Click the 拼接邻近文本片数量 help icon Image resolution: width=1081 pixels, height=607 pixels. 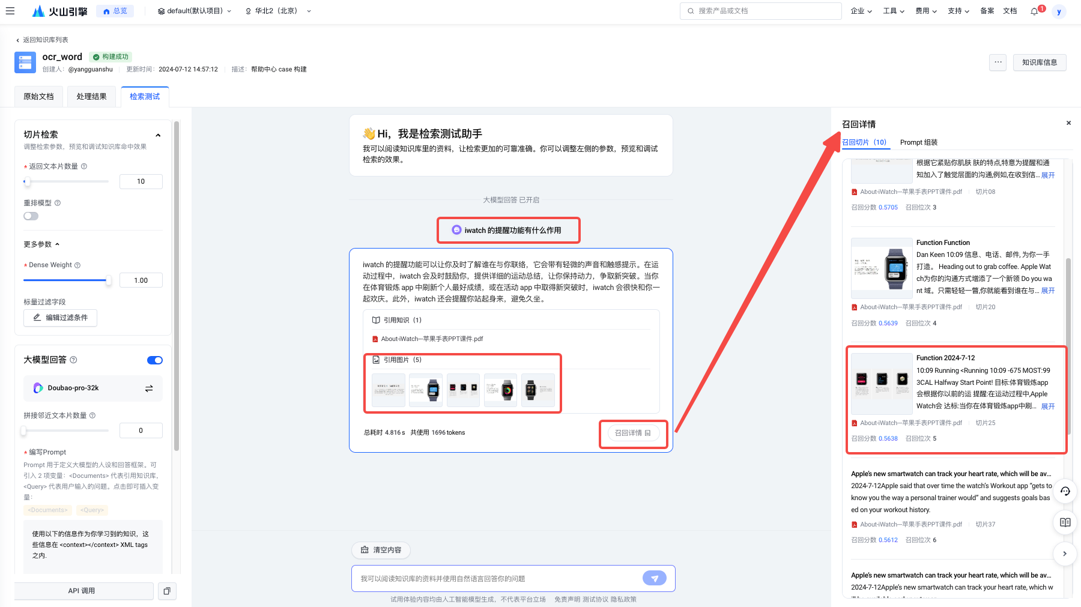tap(92, 415)
